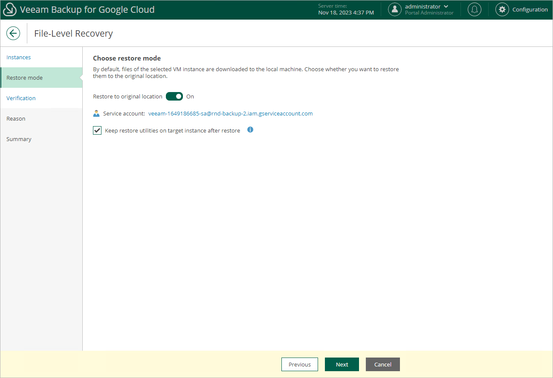Show info tooltip for restore utilities
Image resolution: width=553 pixels, height=378 pixels.
(250, 130)
